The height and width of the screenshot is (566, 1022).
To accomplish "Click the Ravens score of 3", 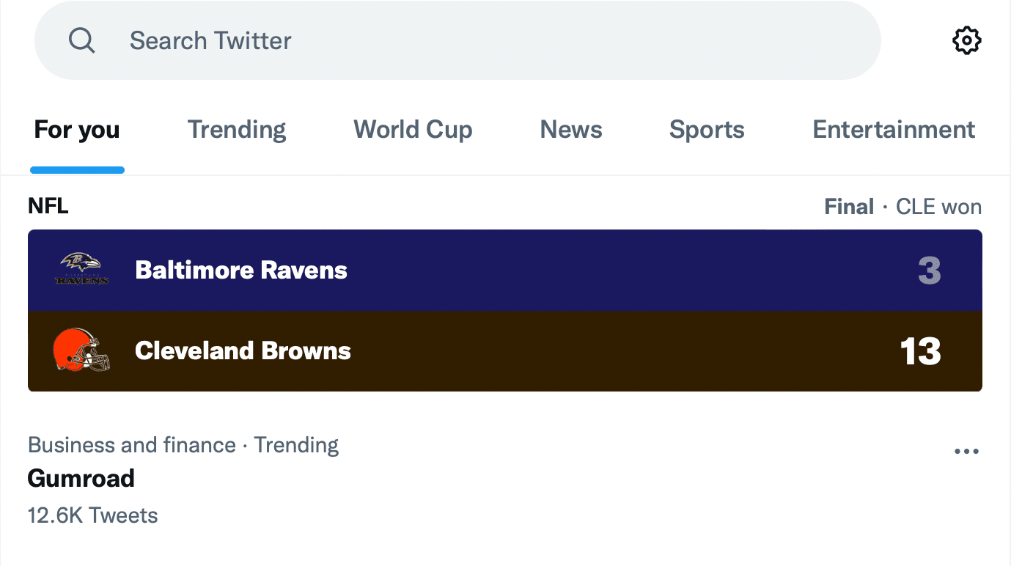I will click(929, 271).
